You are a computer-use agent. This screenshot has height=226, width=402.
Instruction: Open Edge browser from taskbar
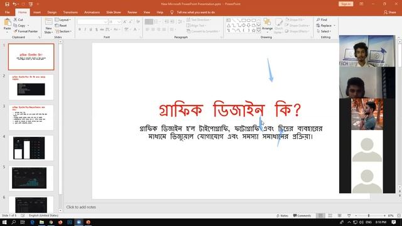coord(32,222)
